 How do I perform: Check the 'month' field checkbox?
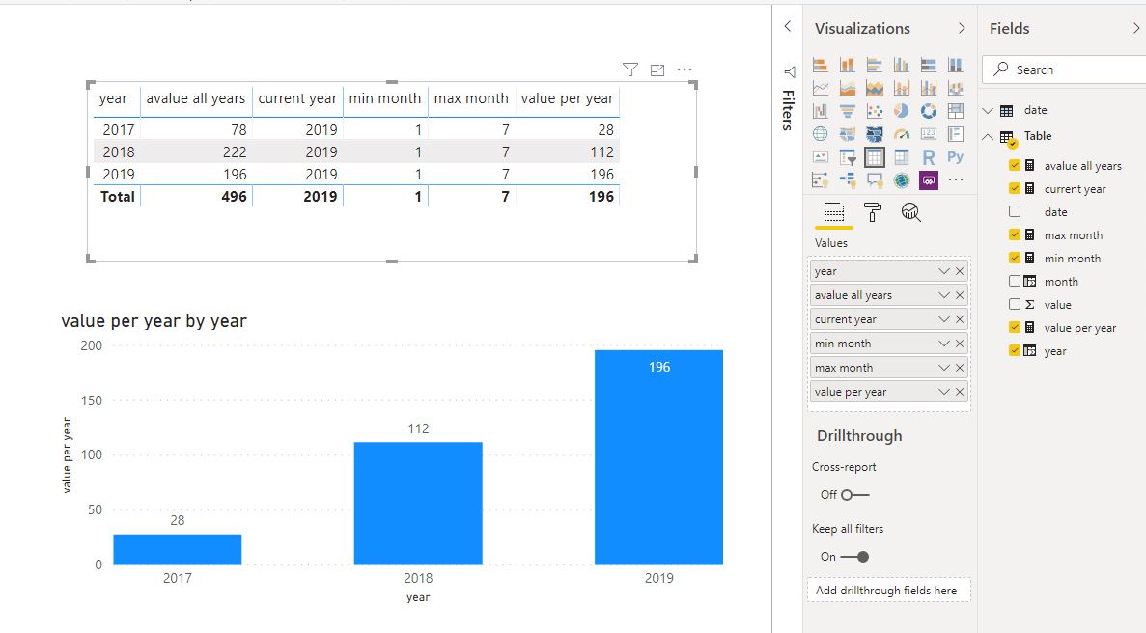pyautogui.click(x=1015, y=281)
